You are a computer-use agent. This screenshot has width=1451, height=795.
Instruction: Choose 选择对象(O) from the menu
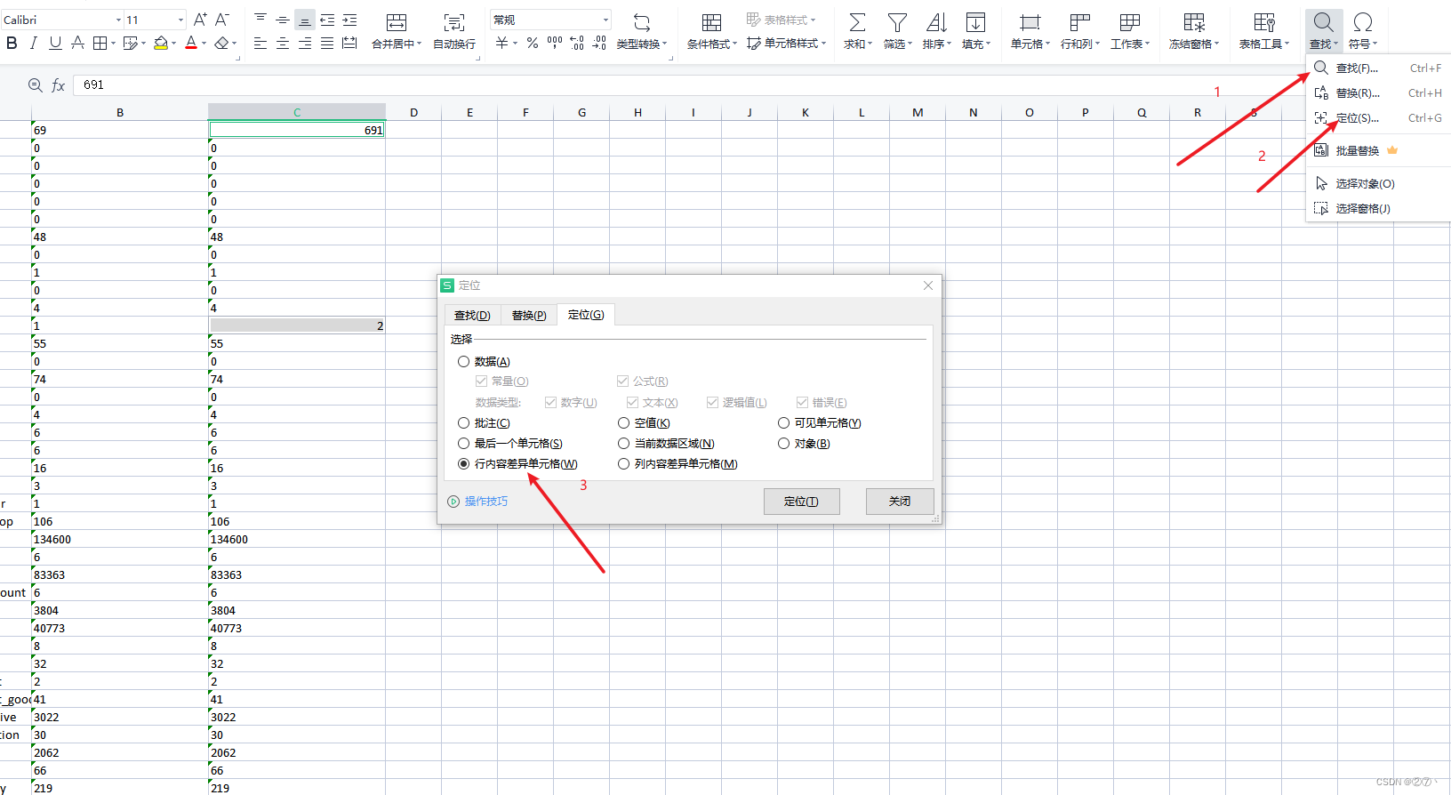click(x=1378, y=183)
